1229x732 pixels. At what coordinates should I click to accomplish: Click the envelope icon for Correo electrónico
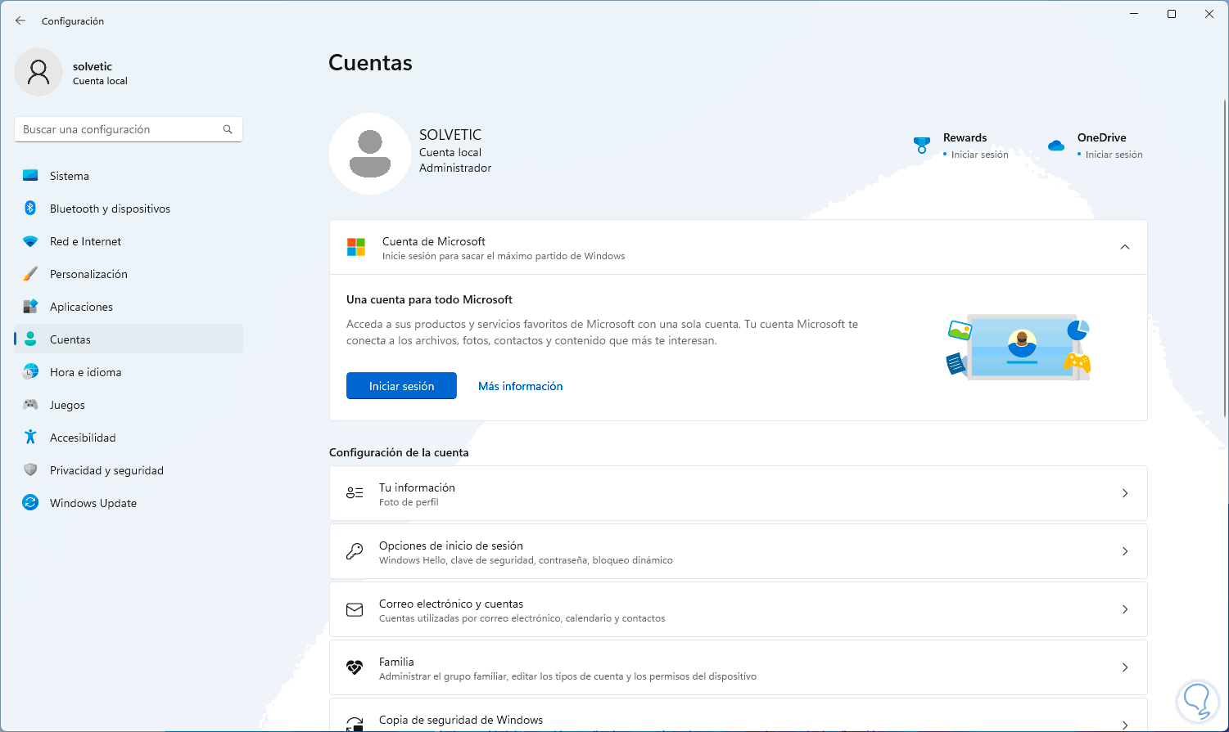[x=355, y=609]
